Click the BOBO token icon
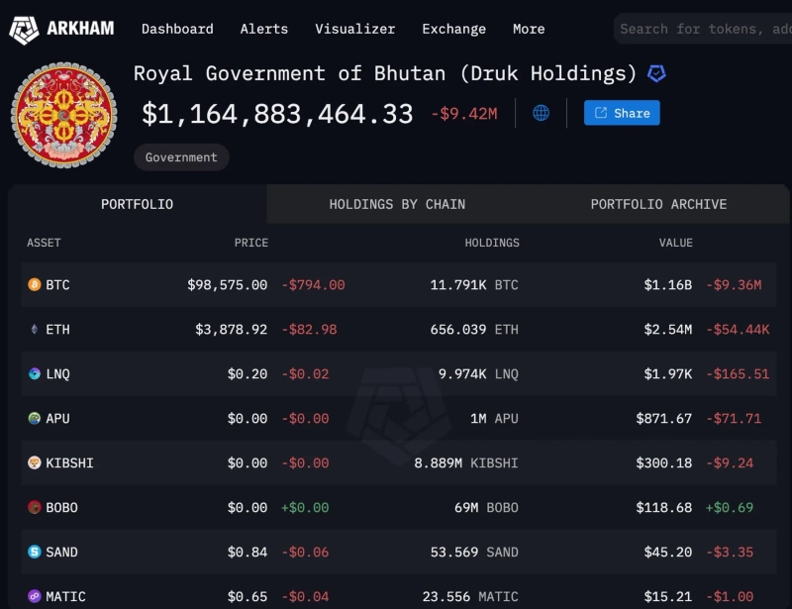This screenshot has width=792, height=609. (x=35, y=508)
